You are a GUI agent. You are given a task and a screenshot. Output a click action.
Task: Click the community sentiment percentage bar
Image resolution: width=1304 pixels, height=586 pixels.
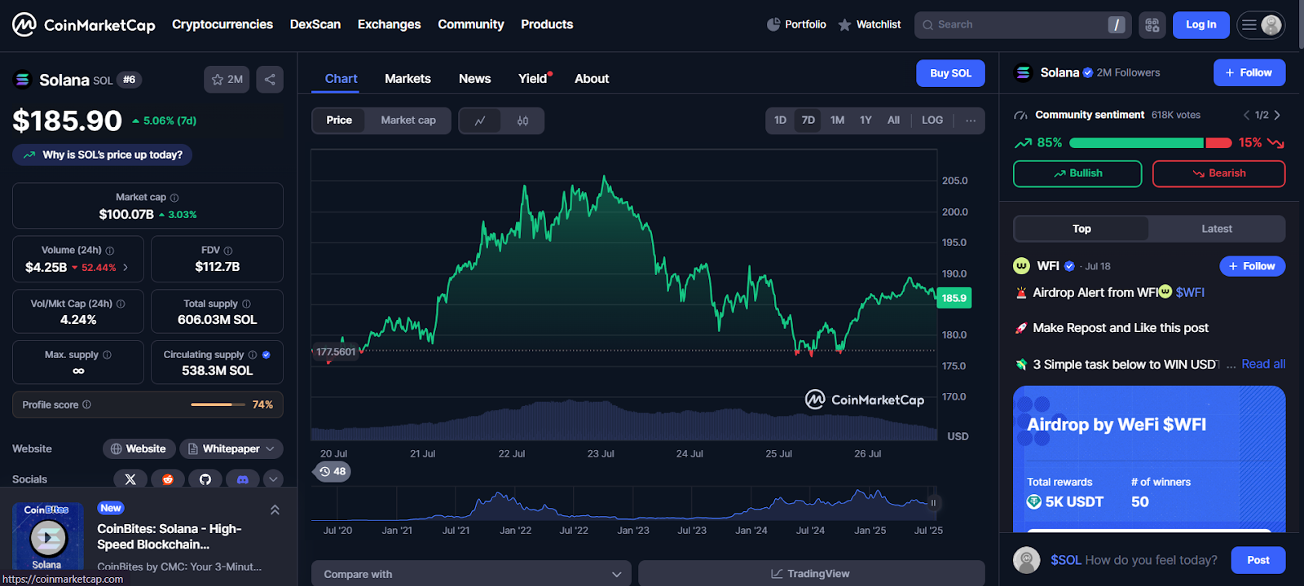[x=1150, y=142]
